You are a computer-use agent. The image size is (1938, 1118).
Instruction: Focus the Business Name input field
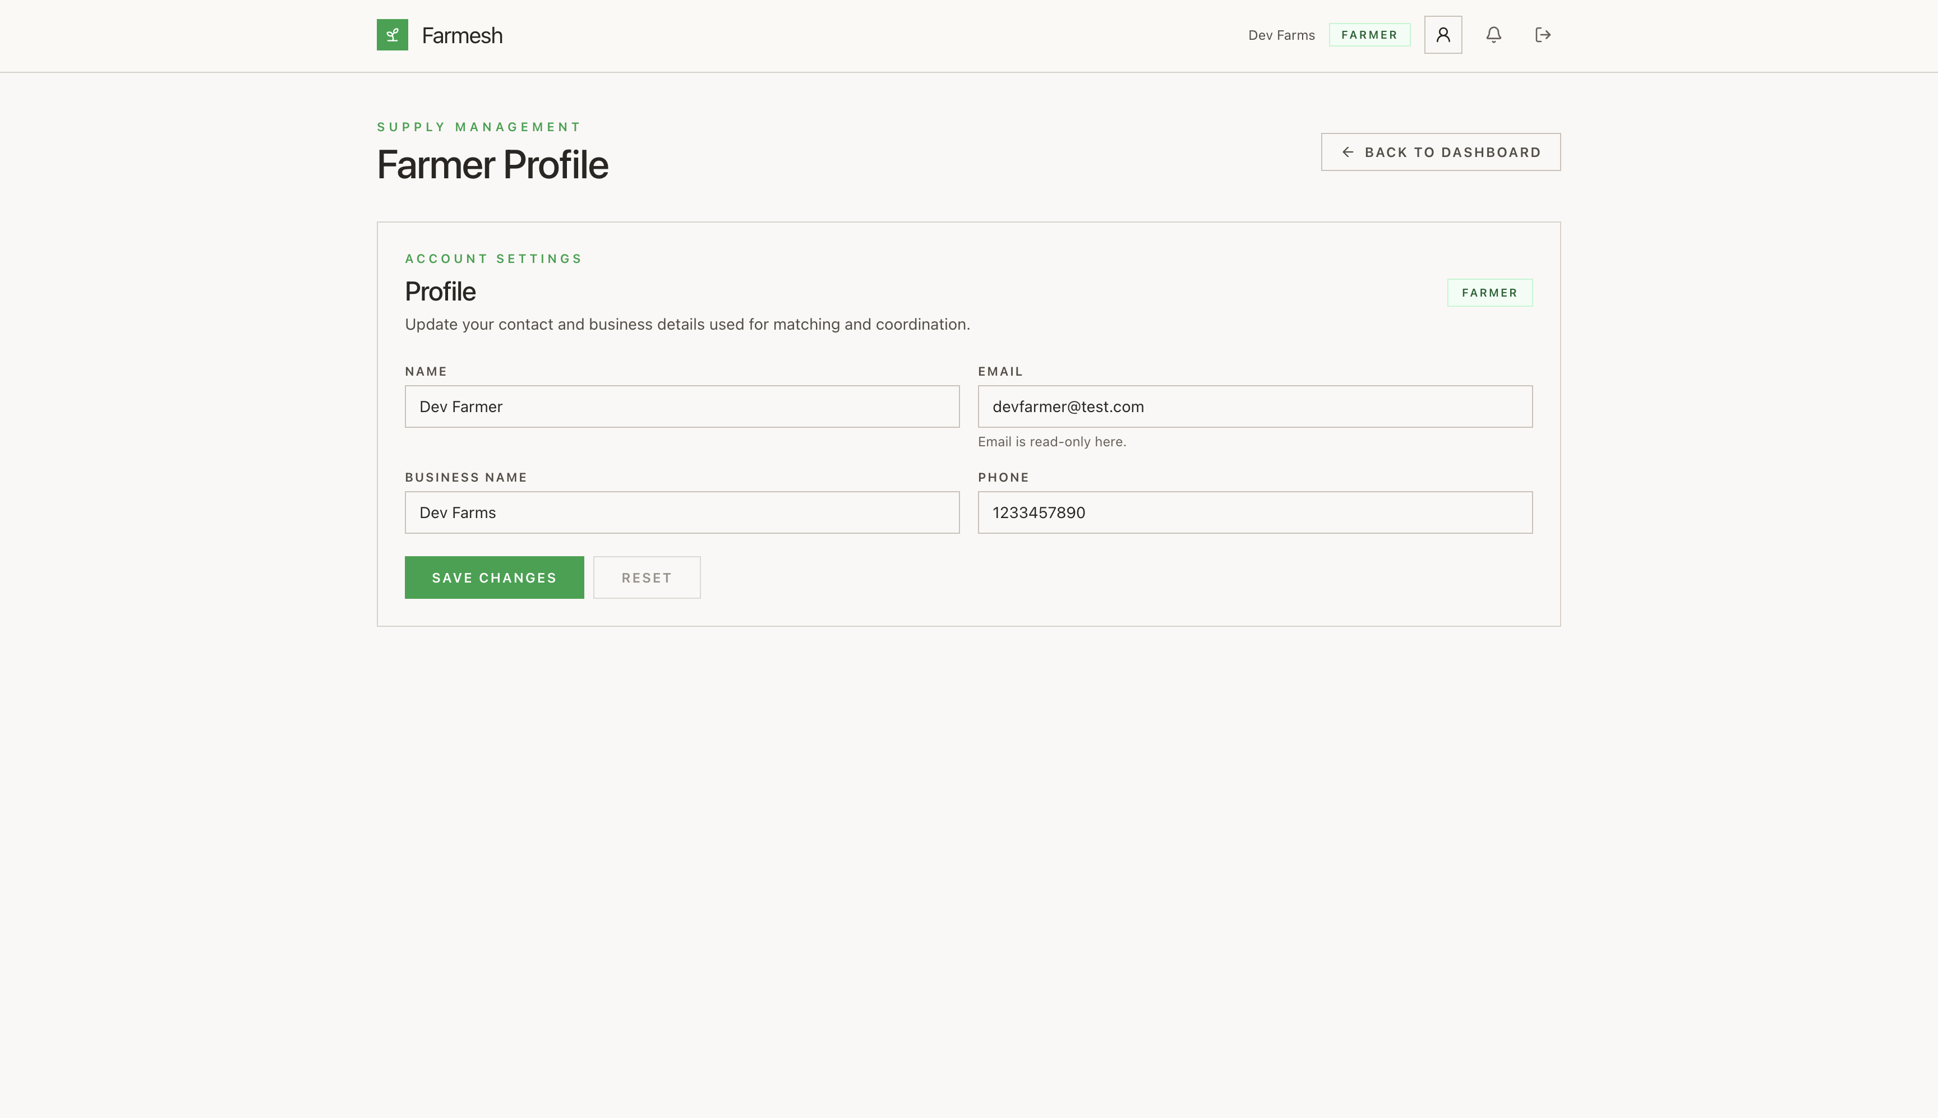point(681,512)
